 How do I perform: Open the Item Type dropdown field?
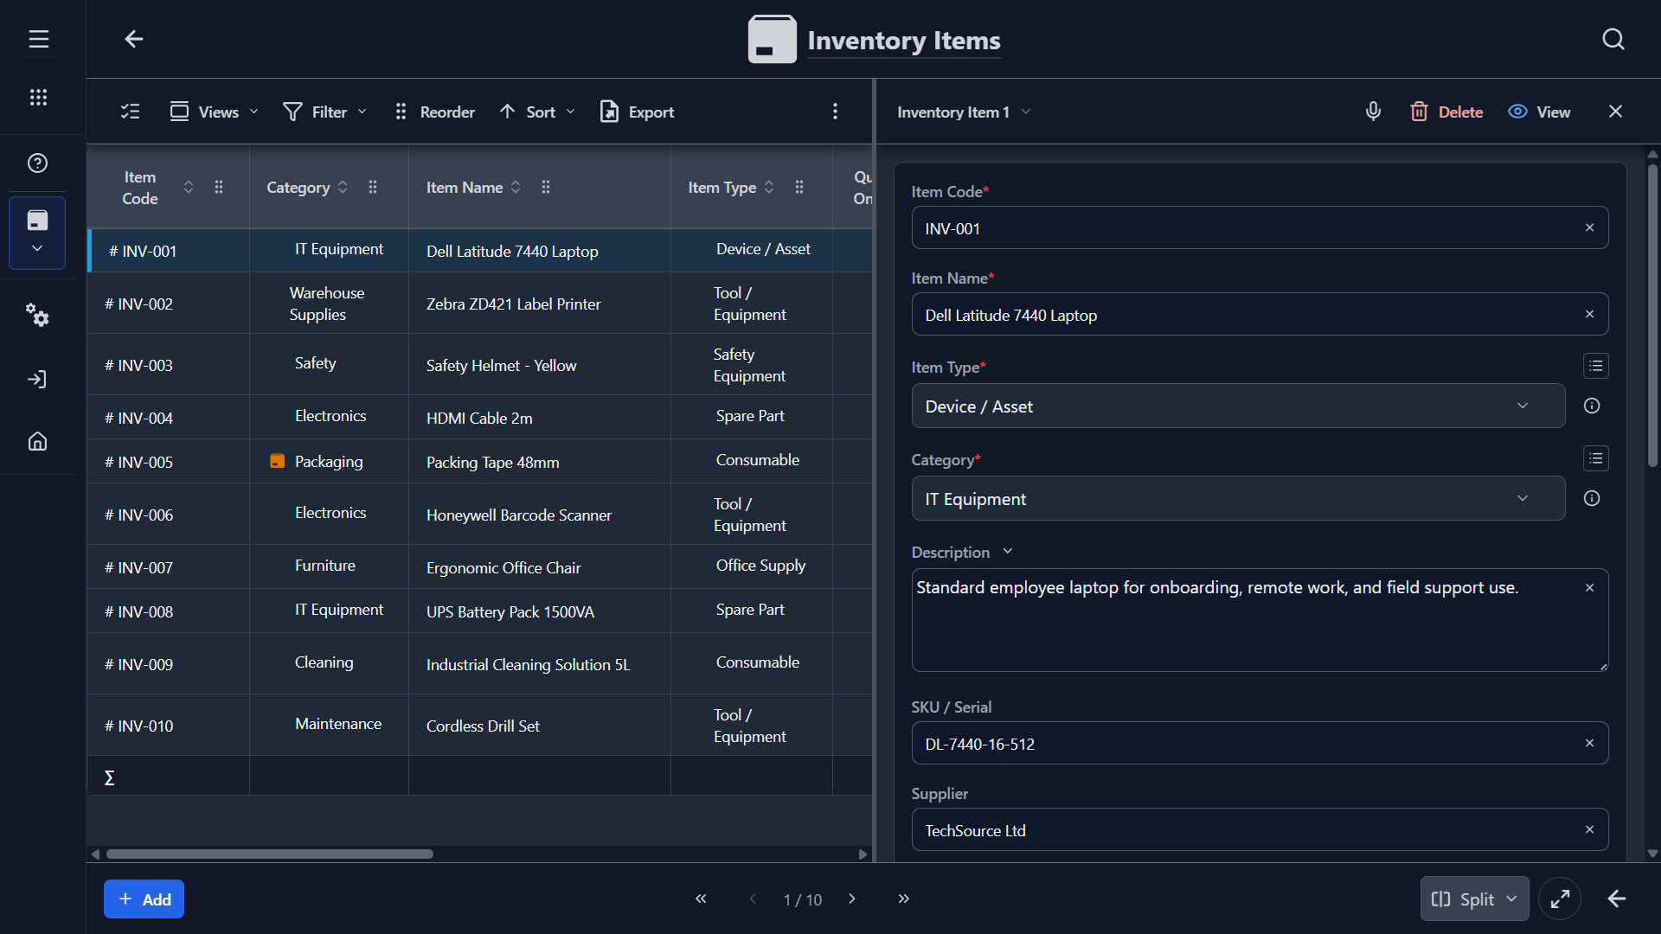coord(1238,406)
